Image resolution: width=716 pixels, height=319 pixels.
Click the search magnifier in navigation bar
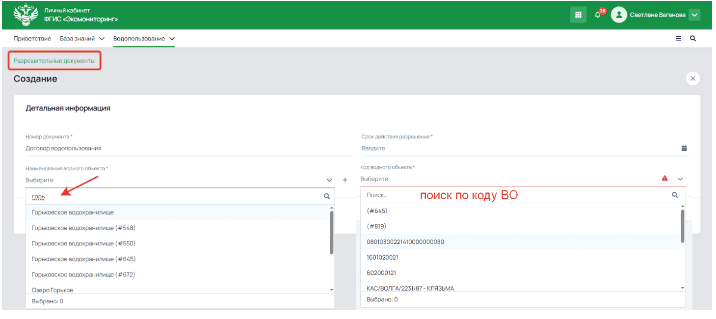point(693,38)
